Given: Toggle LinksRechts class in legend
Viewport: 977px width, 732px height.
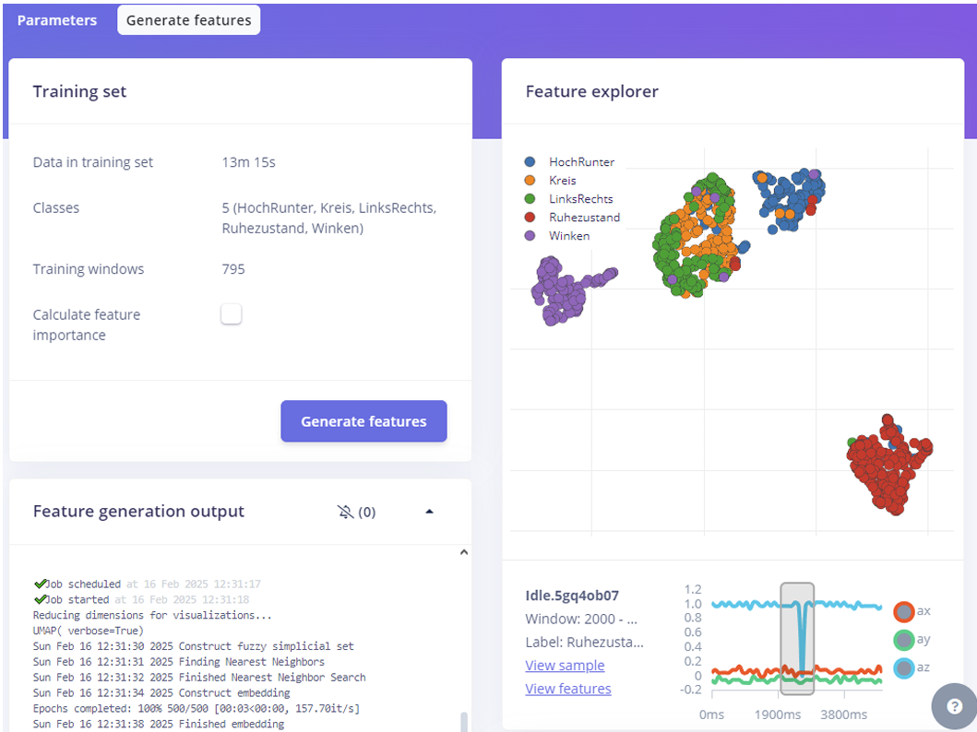Looking at the screenshot, I should pos(530,199).
